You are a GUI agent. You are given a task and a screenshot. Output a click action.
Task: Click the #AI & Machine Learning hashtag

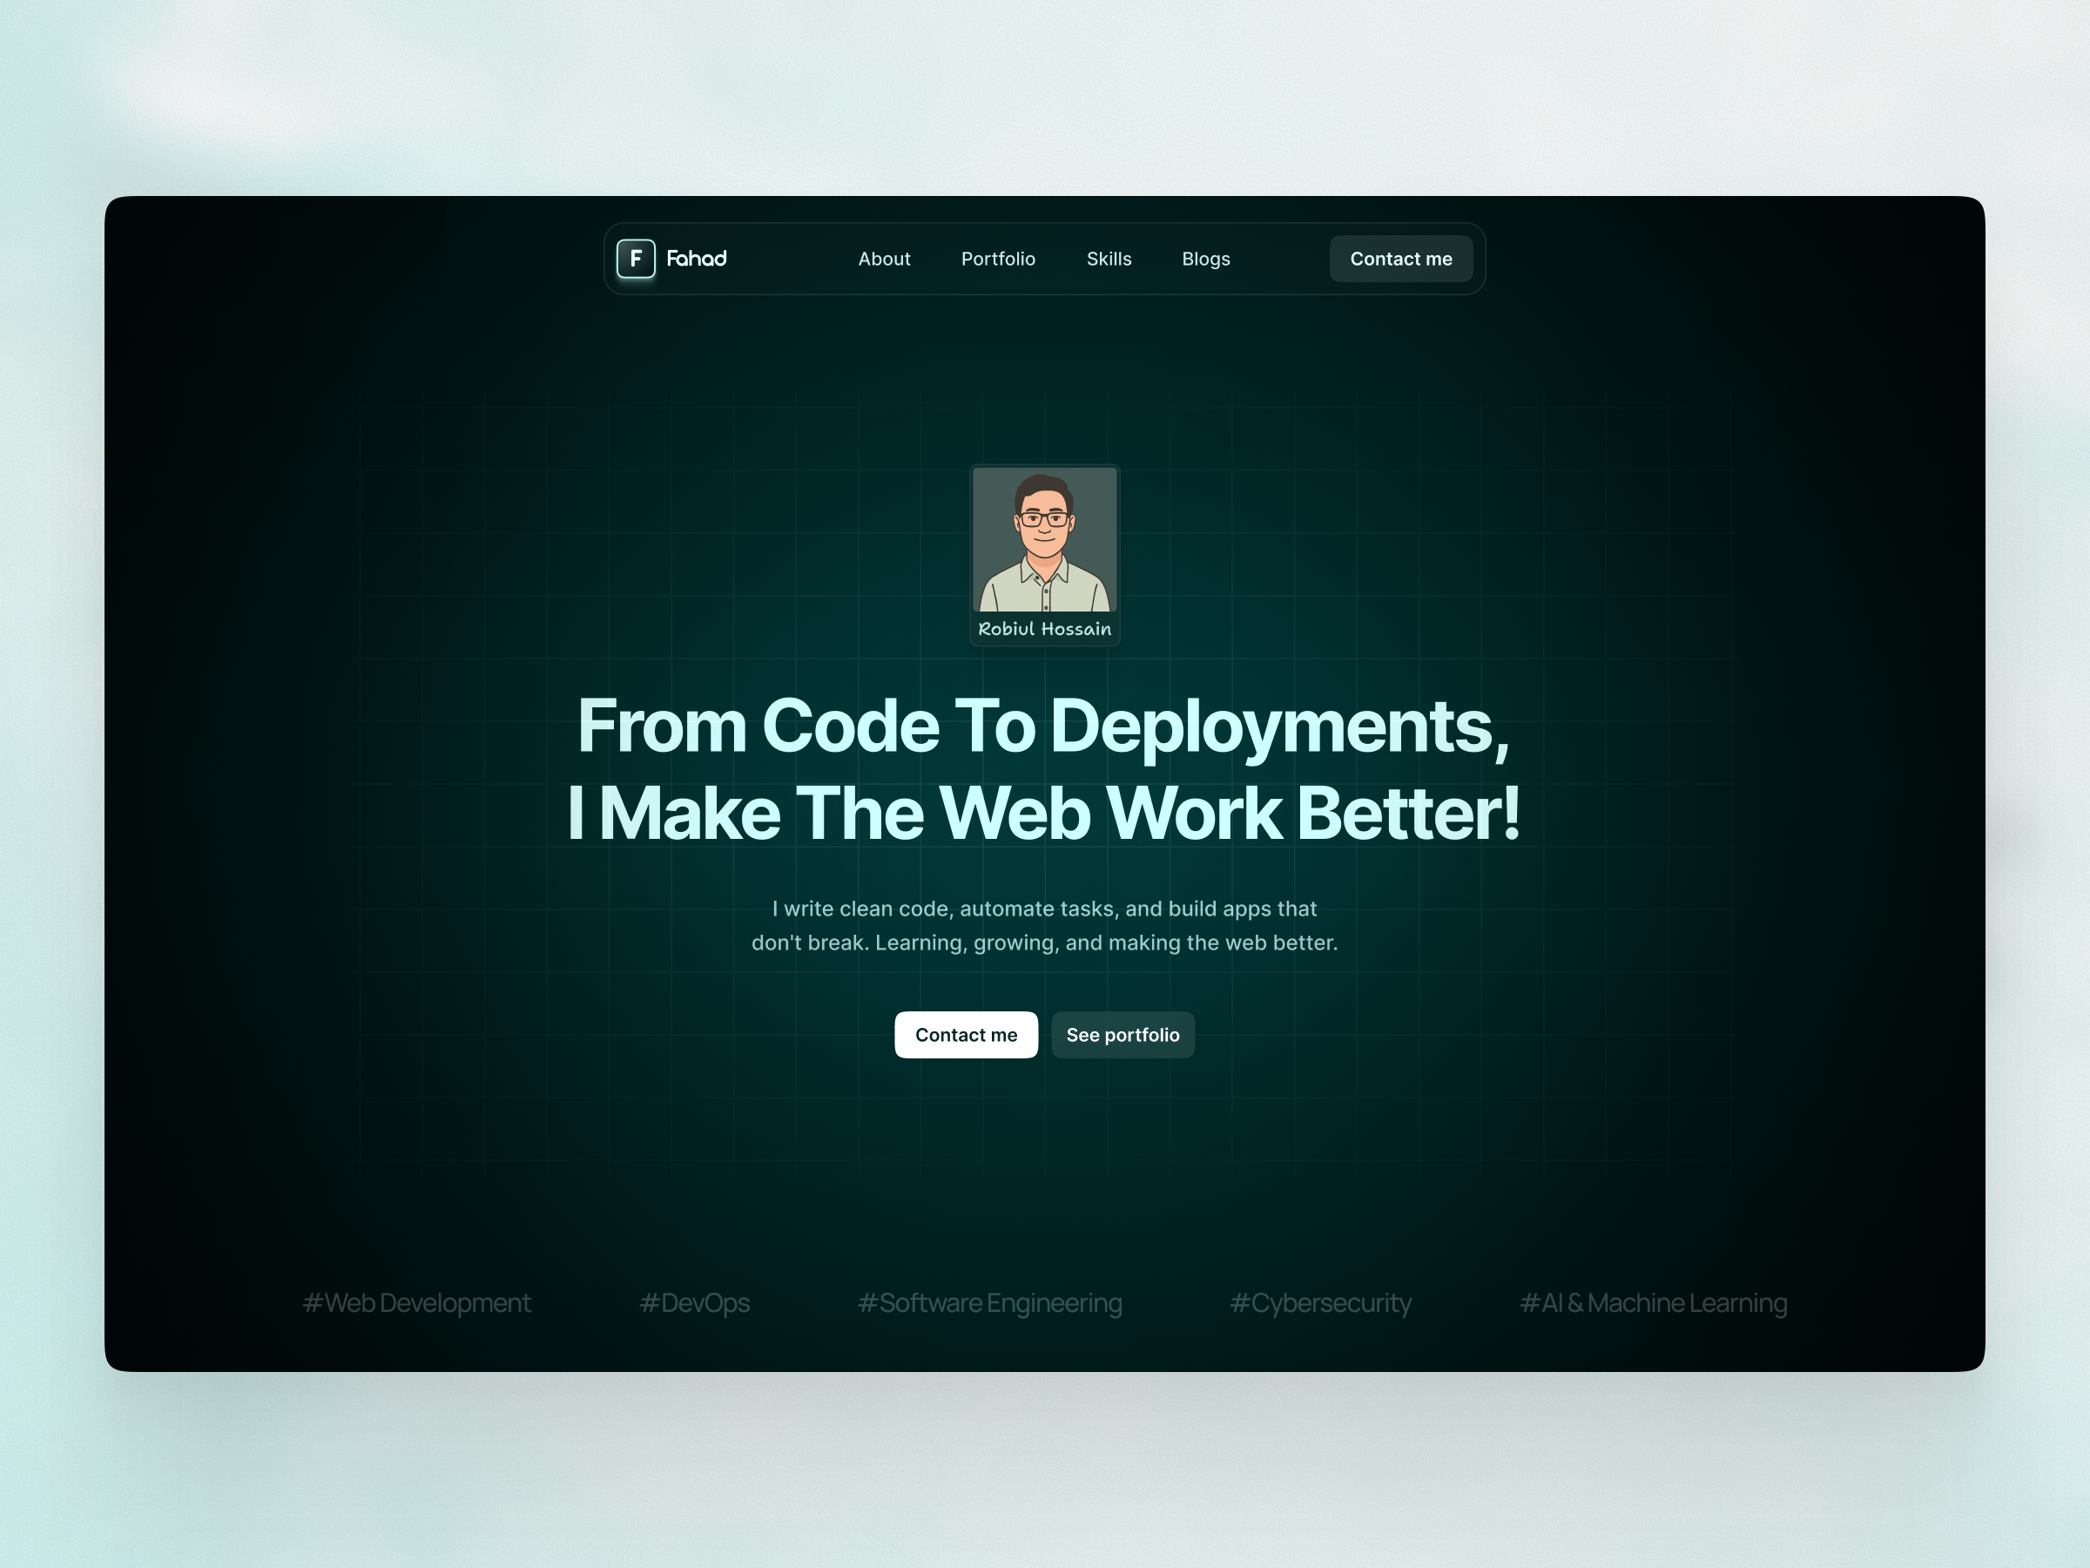pos(1654,1302)
